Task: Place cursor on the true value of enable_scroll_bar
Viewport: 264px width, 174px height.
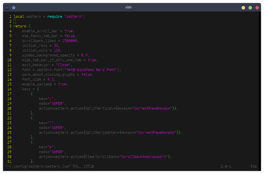Action: [68, 31]
